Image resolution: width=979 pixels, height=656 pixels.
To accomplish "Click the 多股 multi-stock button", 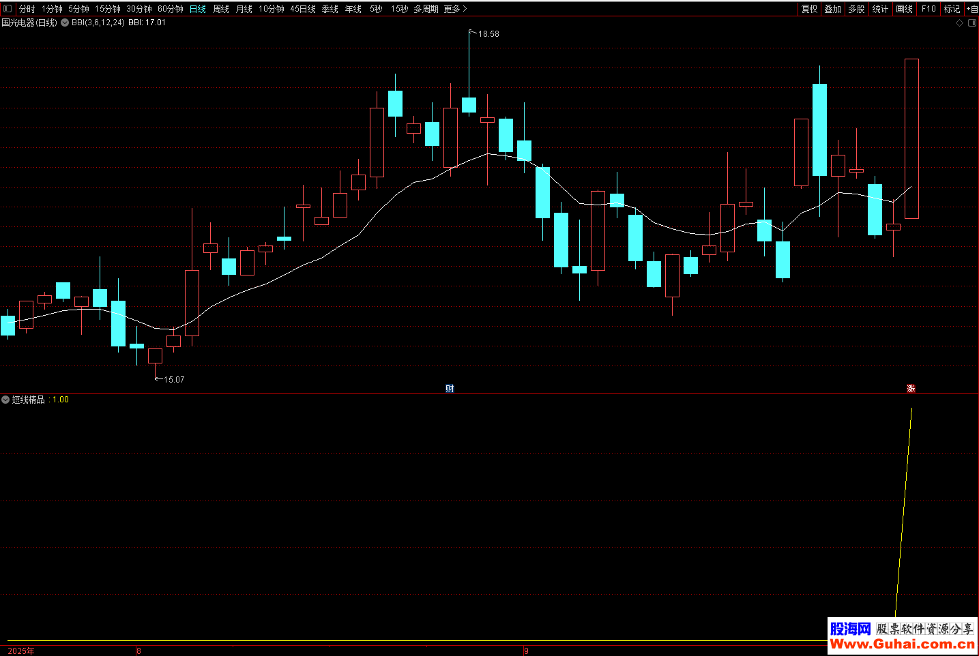I will [856, 9].
